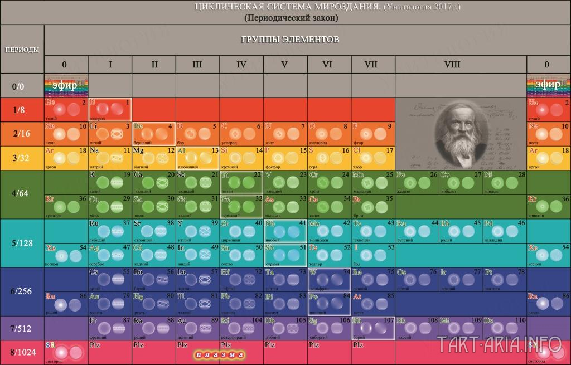
Task: Select the Beryllium (Be) element number 4
Action: pos(154,134)
